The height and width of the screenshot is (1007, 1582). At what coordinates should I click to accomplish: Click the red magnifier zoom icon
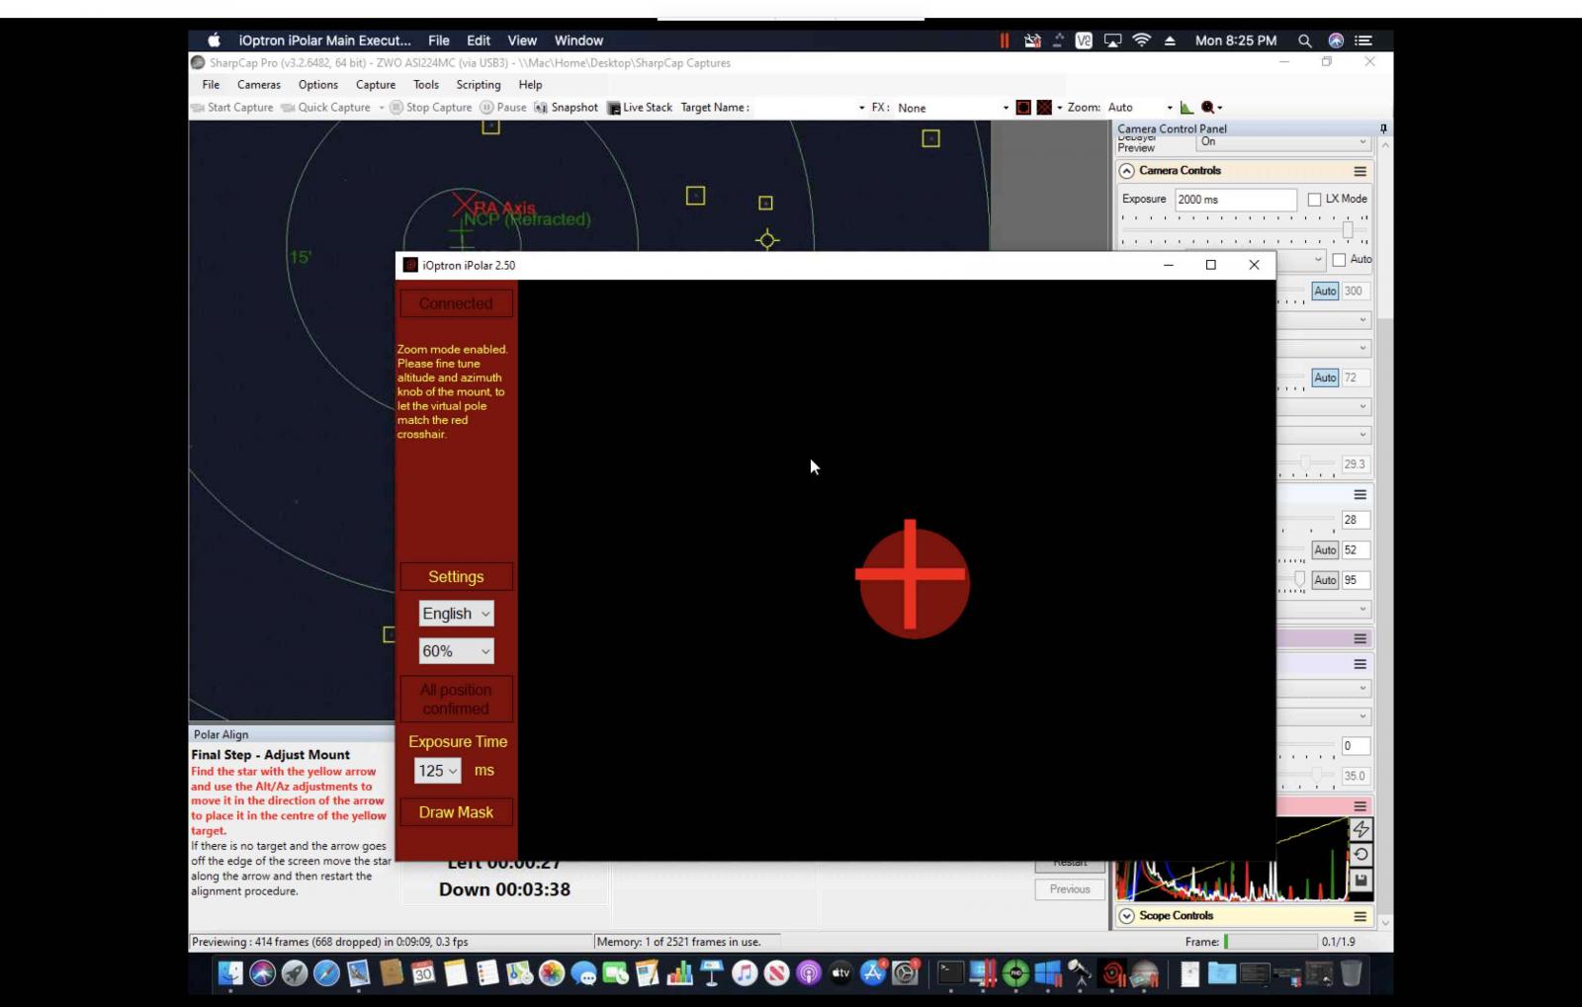(1208, 108)
